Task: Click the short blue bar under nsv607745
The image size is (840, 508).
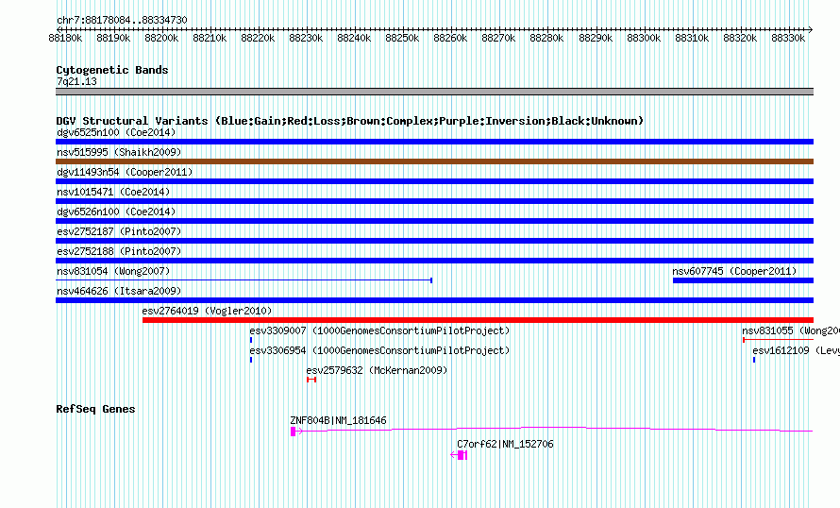Action: click(743, 280)
